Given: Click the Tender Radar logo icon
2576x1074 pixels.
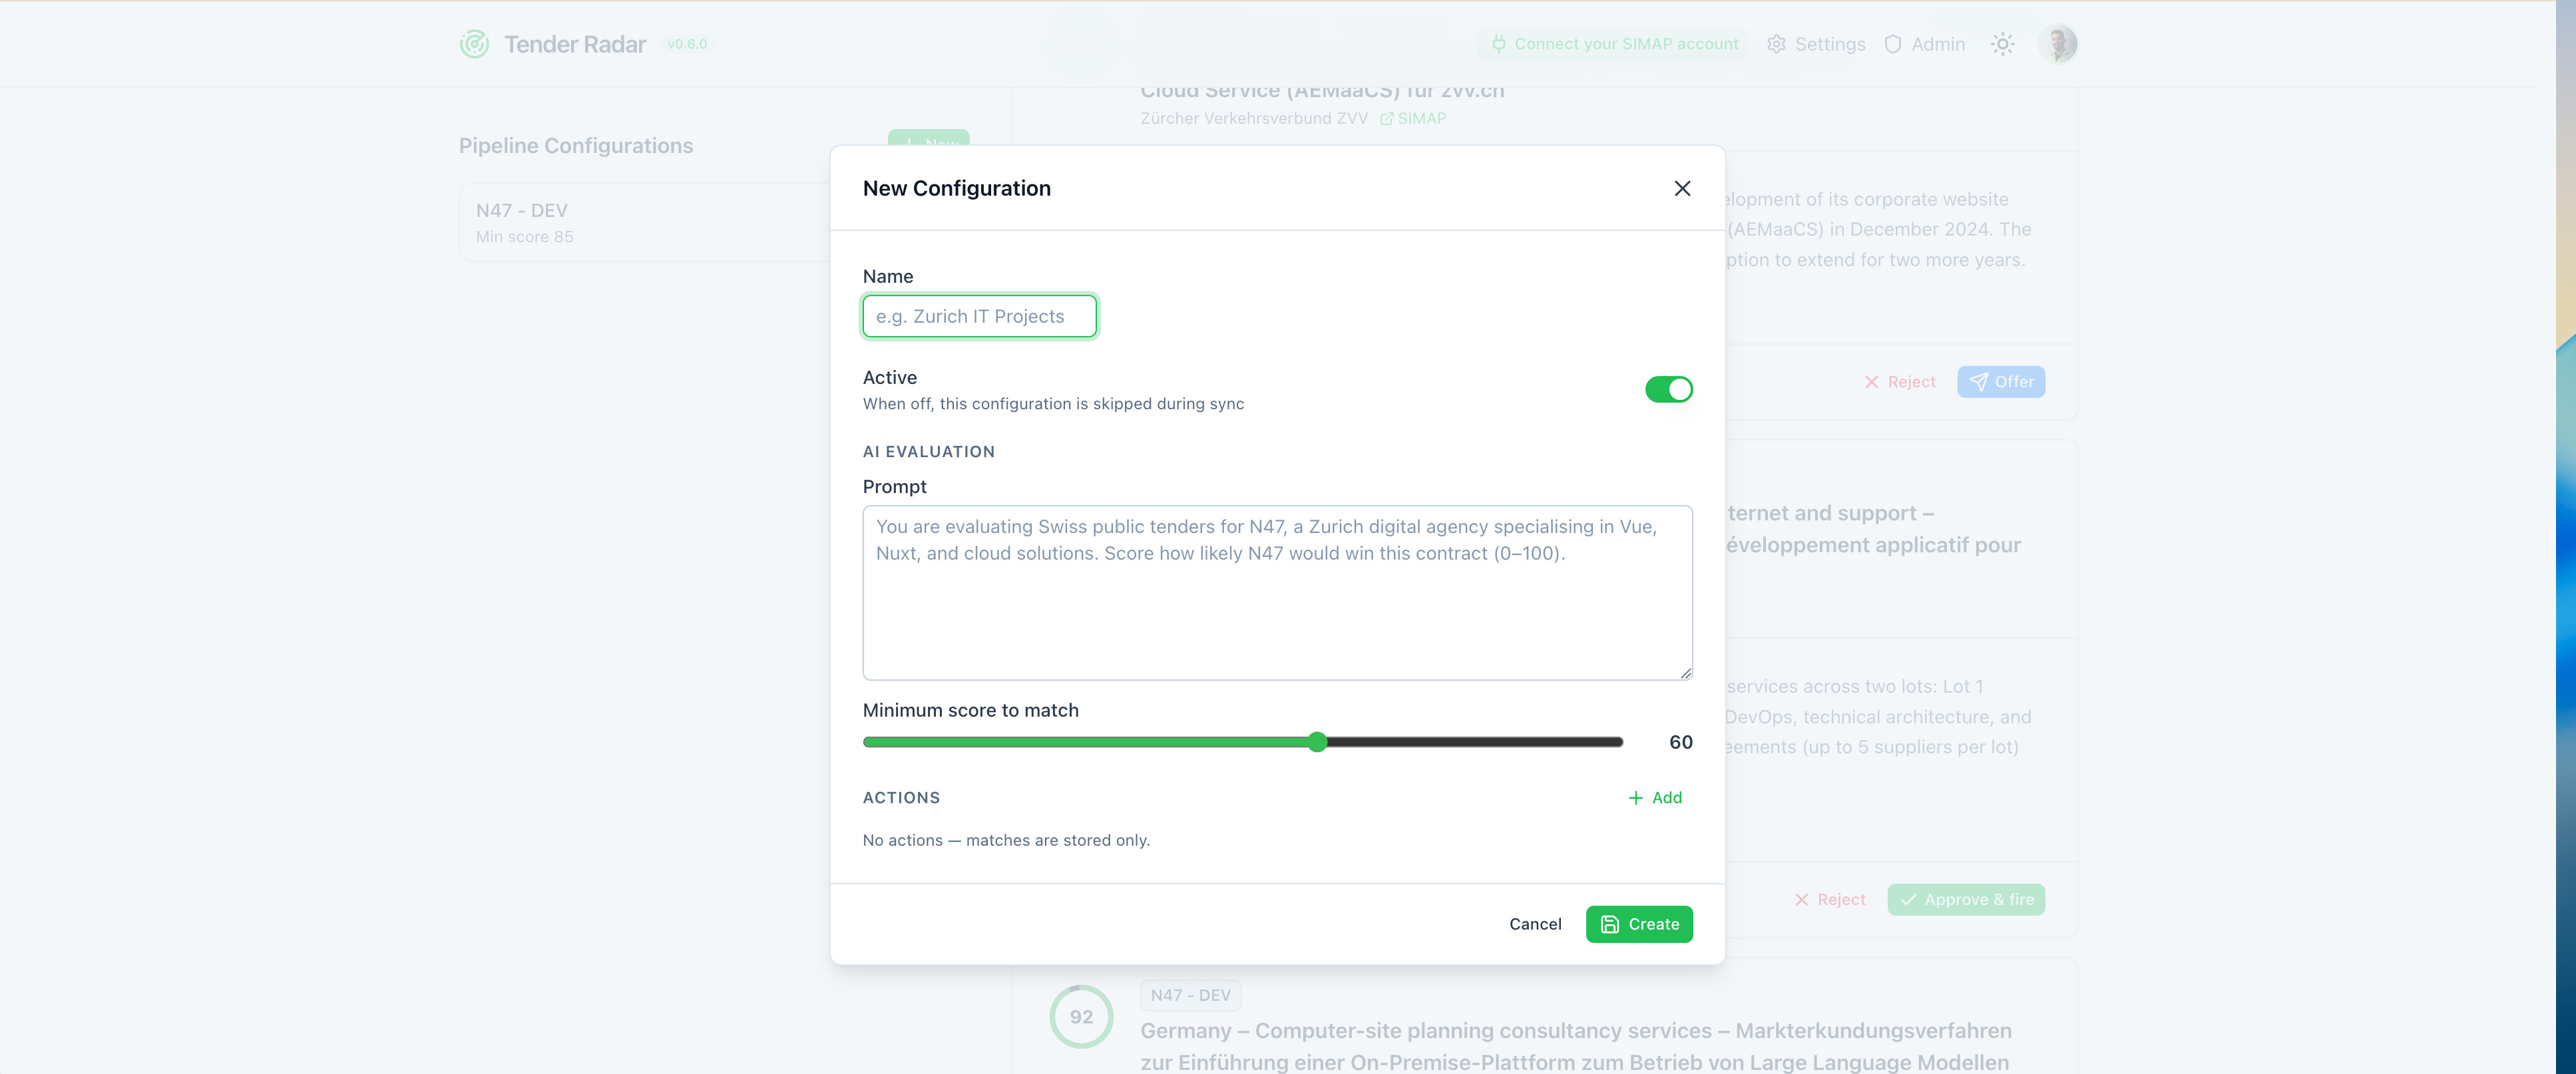Looking at the screenshot, I should pyautogui.click(x=474, y=44).
